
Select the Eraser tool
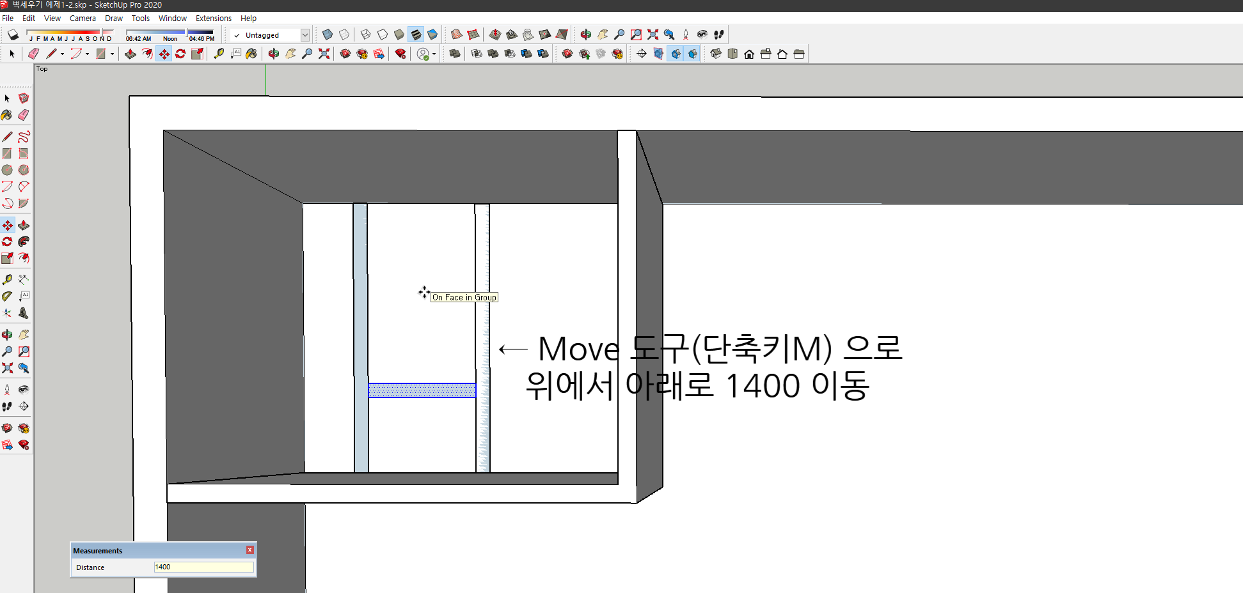click(x=24, y=115)
